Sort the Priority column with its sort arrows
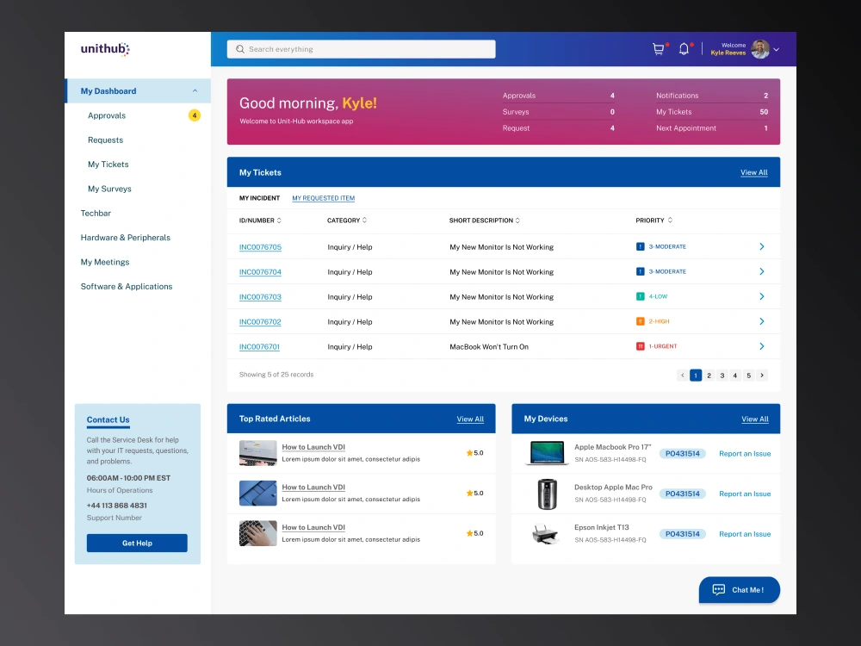The width and height of the screenshot is (861, 646). pyautogui.click(x=671, y=220)
